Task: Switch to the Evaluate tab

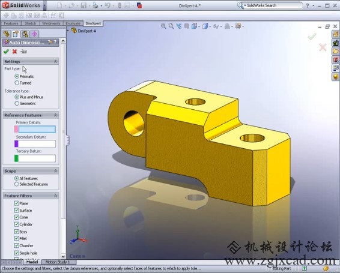Action: pyautogui.click(x=73, y=23)
